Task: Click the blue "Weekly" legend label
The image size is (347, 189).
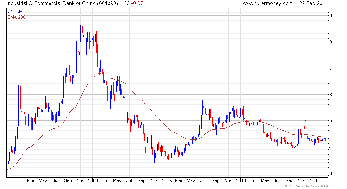Action: tap(15, 12)
